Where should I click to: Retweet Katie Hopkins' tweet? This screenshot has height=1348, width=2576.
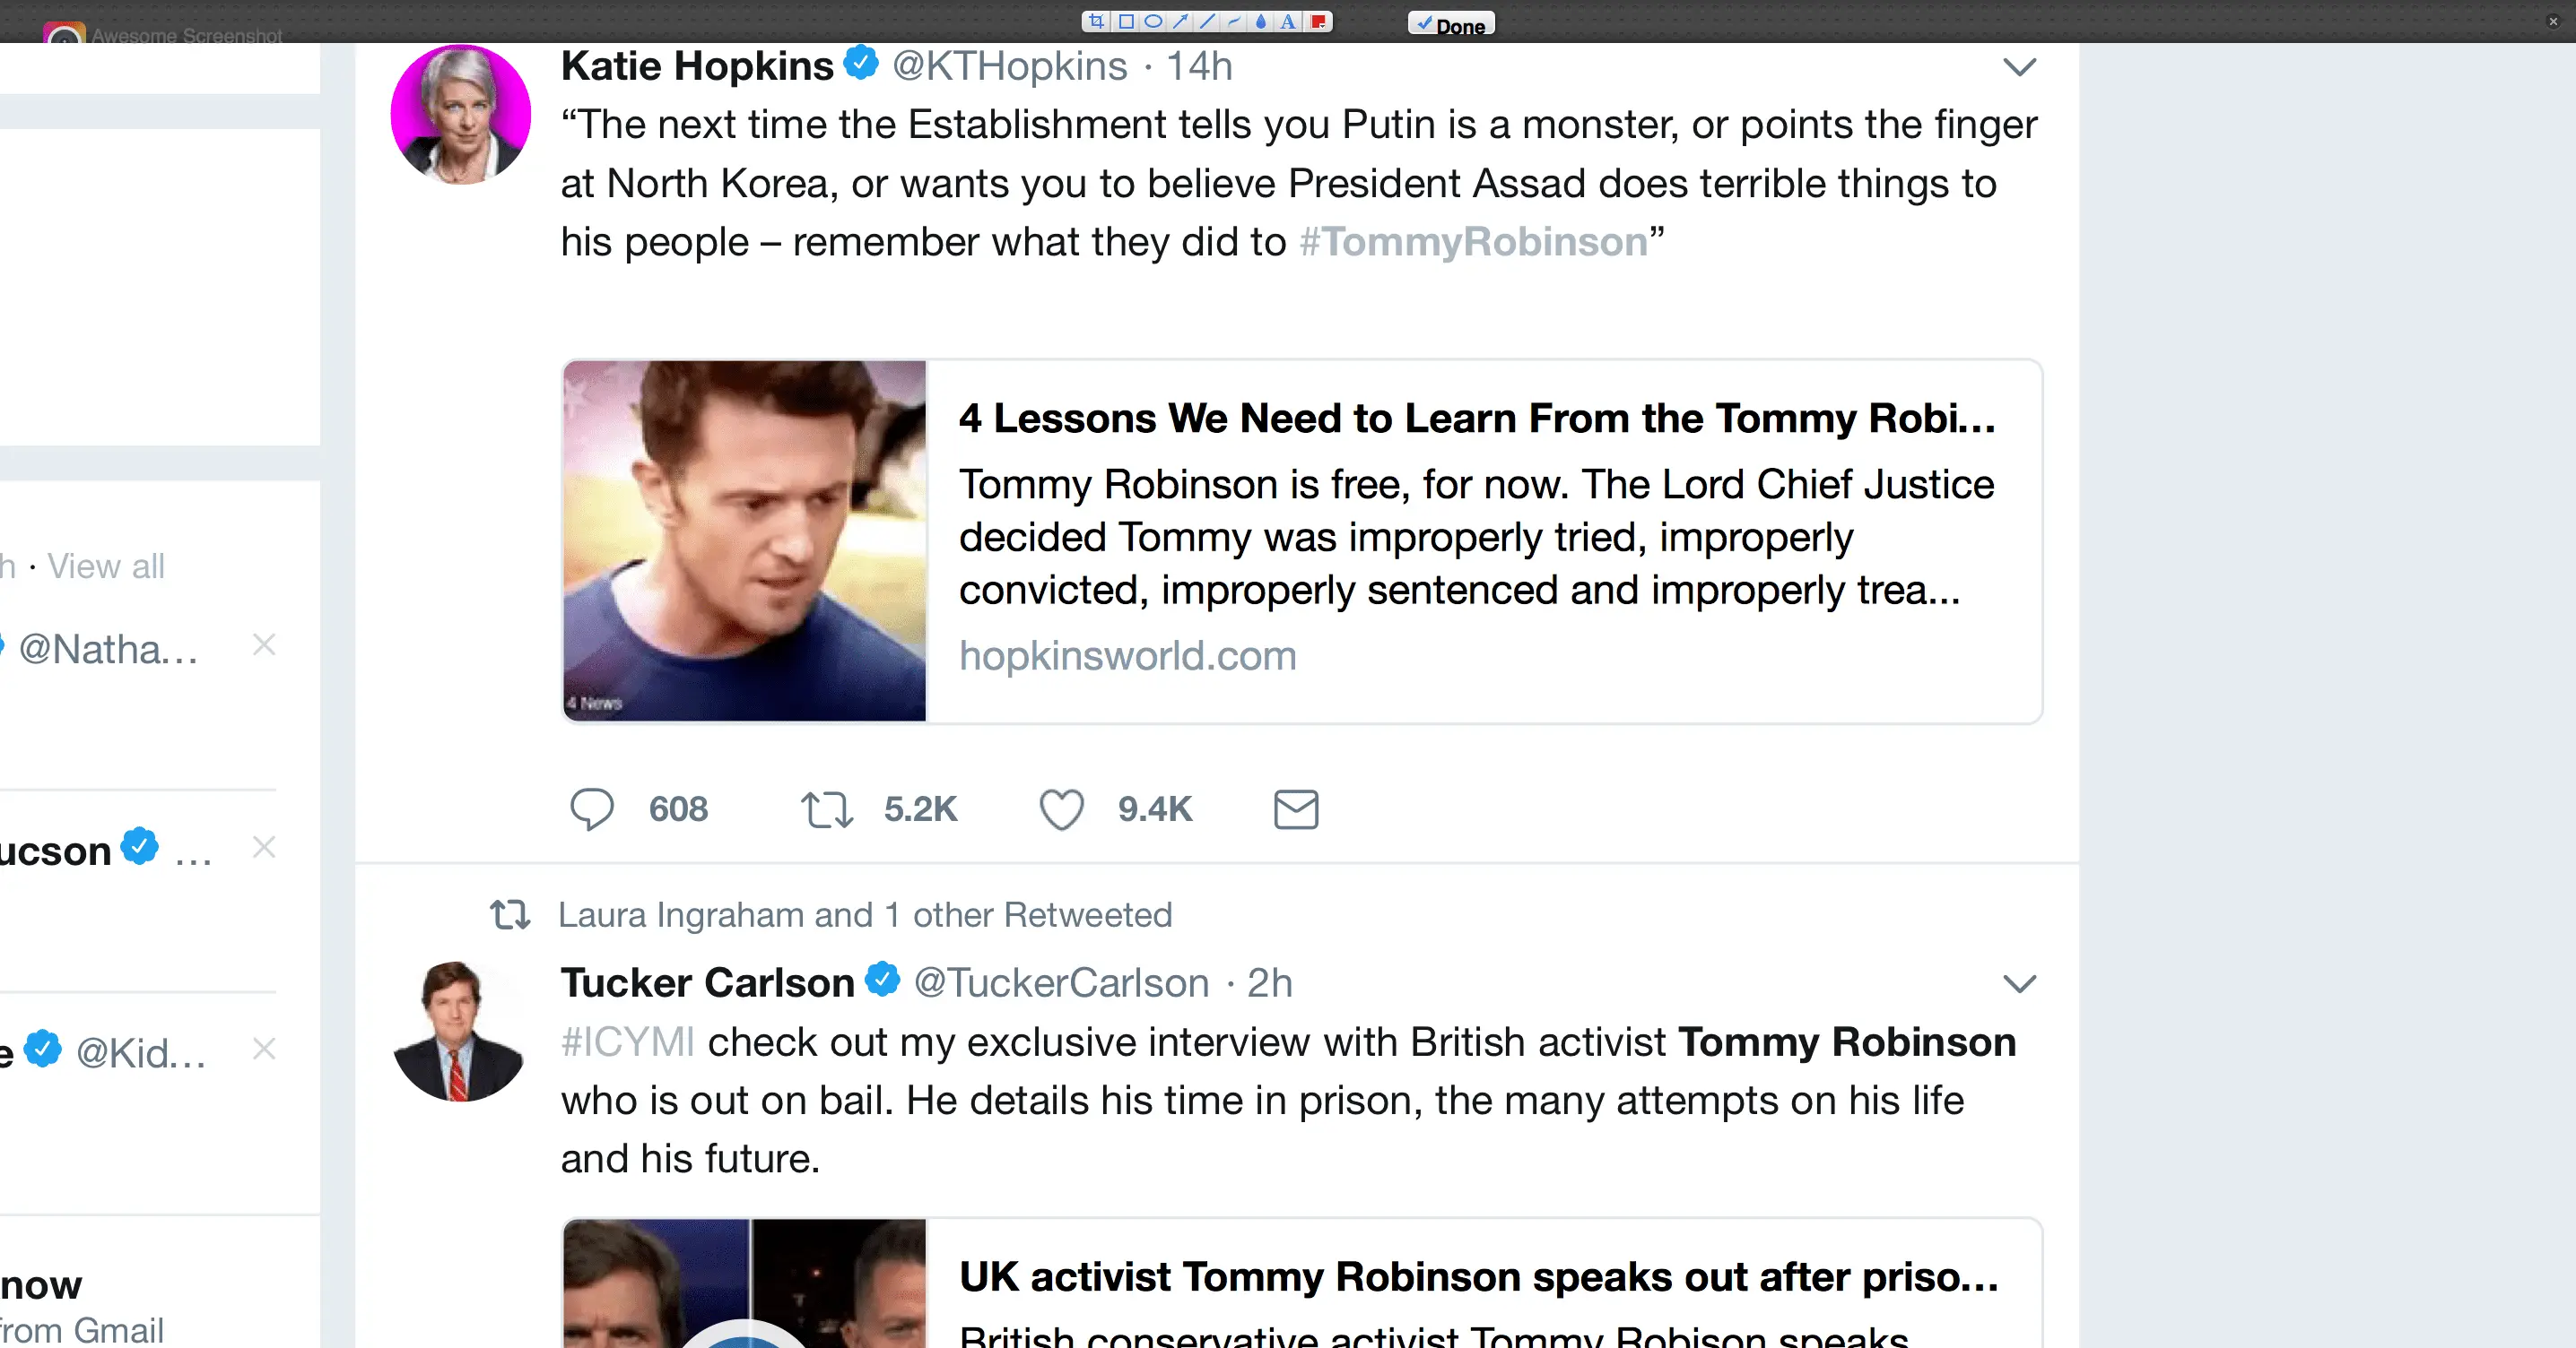[x=826, y=809]
